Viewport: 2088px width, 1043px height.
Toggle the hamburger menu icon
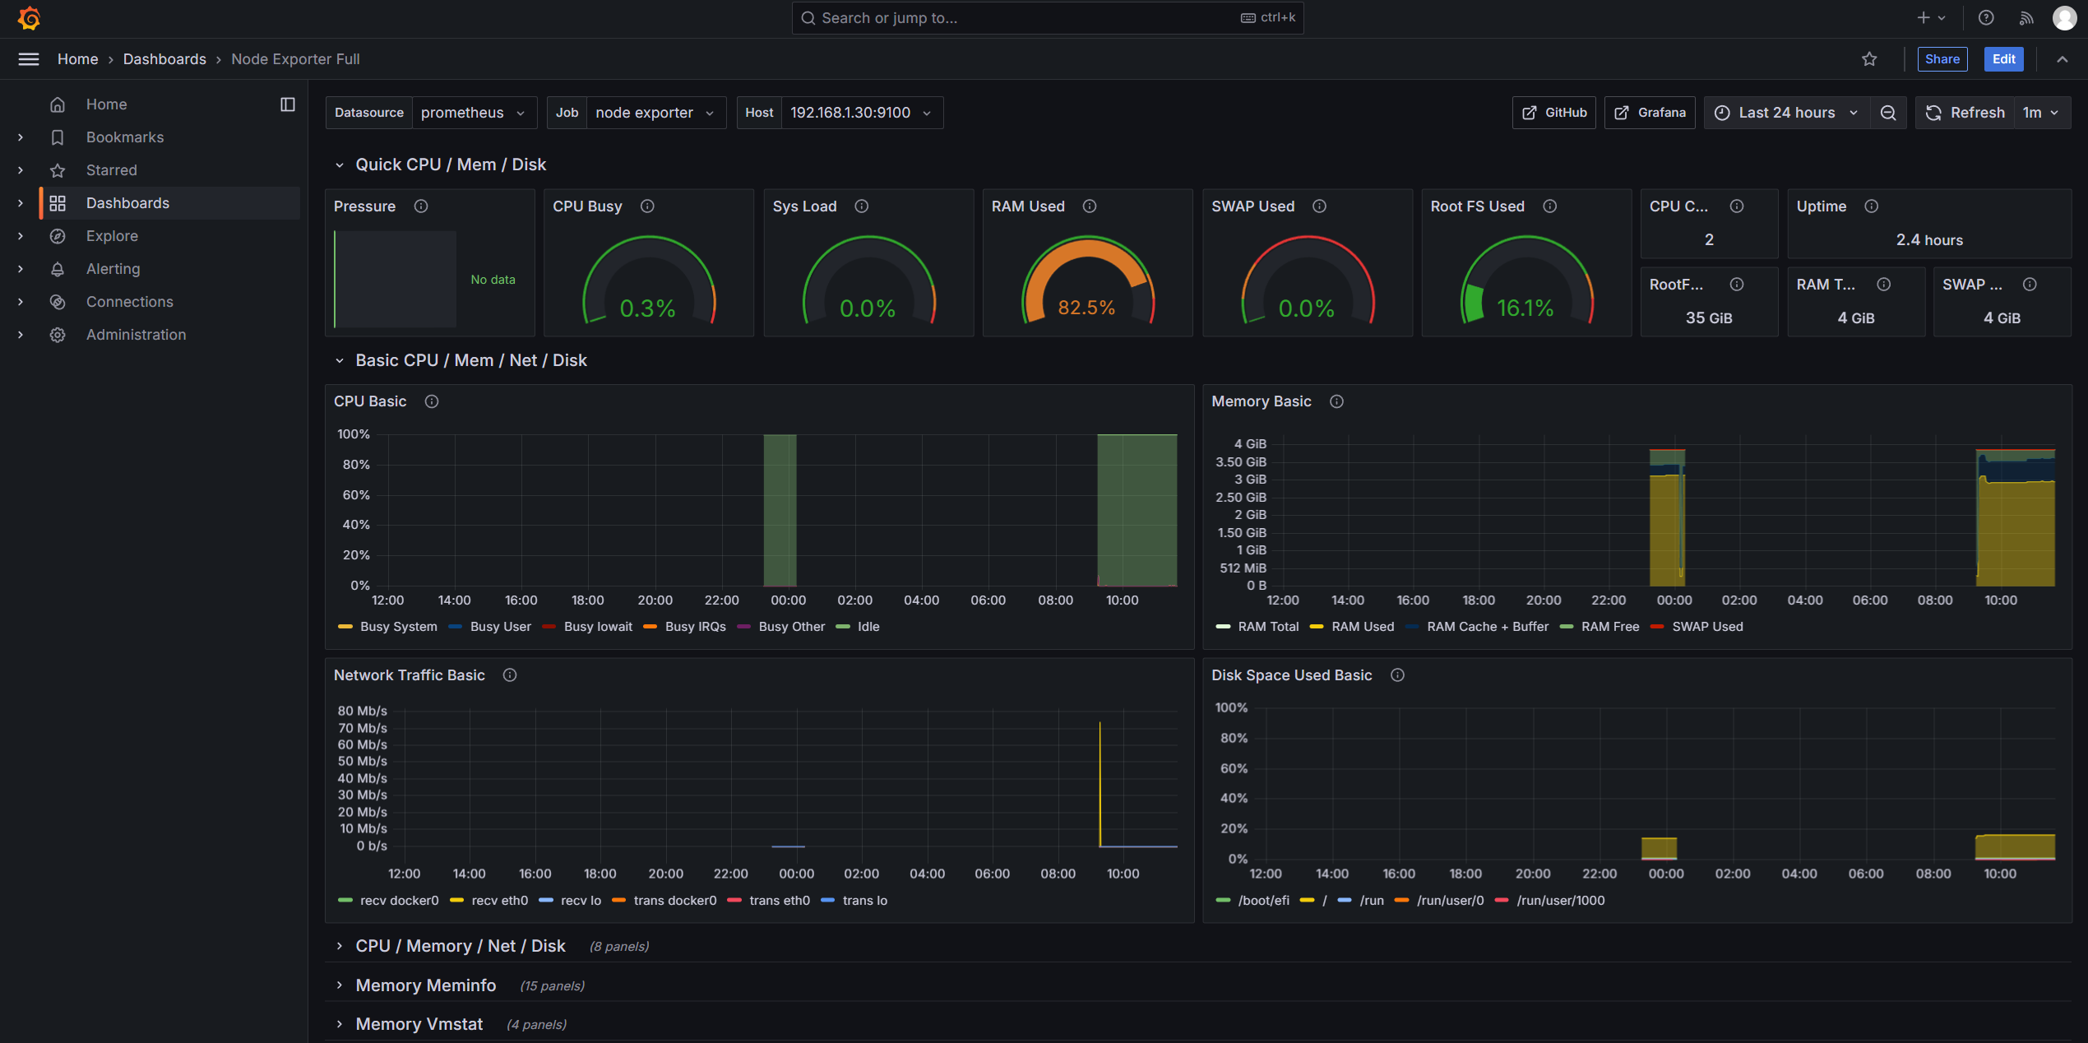coord(29,59)
